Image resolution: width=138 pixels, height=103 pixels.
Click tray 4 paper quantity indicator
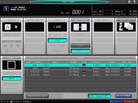tap(84, 75)
